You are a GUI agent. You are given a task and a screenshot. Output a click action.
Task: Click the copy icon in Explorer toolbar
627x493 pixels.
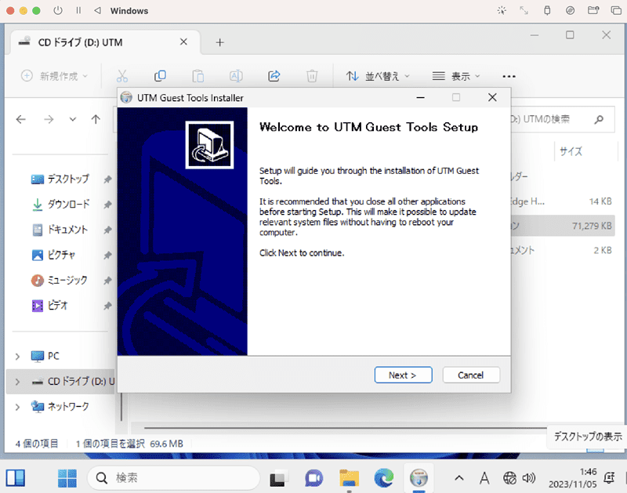[160, 75]
